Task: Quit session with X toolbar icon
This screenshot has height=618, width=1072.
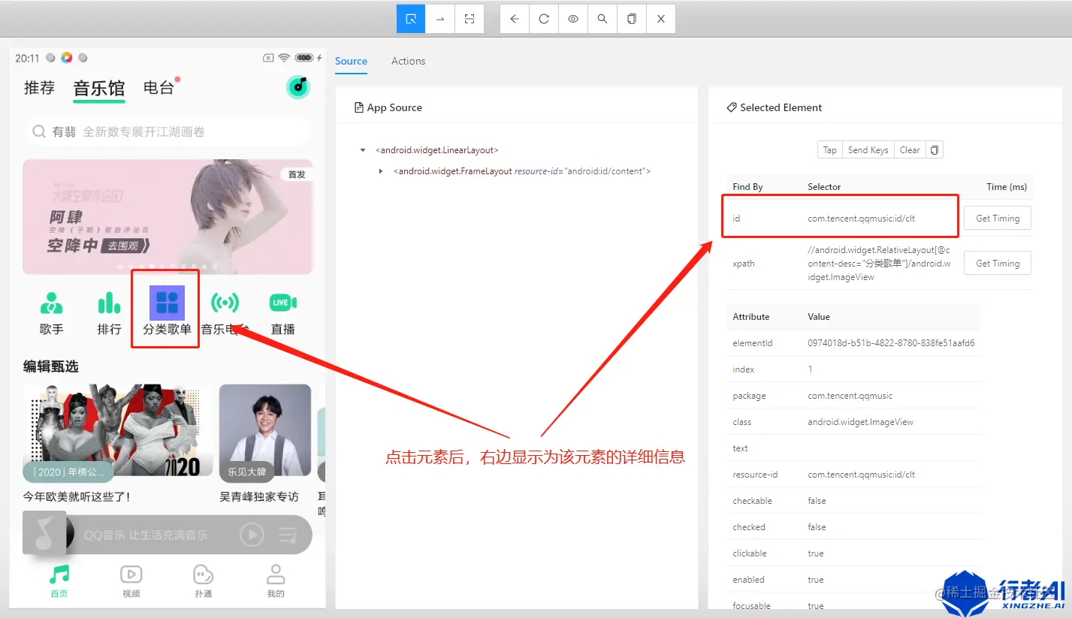Action: (661, 19)
